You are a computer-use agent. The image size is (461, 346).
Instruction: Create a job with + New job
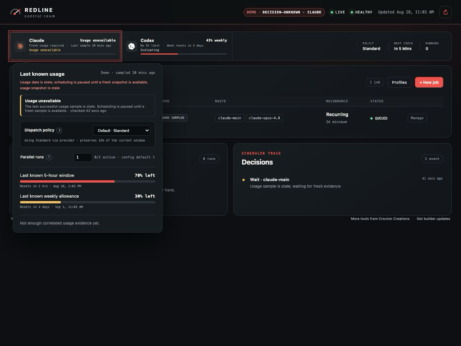click(x=429, y=82)
